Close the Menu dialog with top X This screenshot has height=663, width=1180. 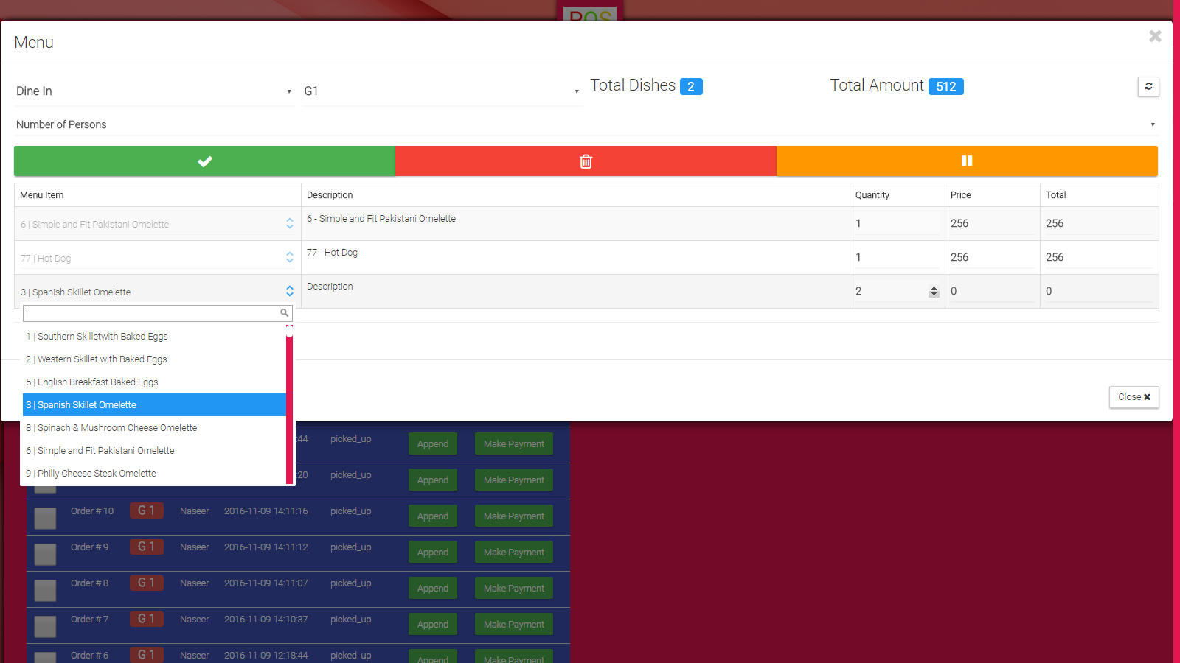1155,36
